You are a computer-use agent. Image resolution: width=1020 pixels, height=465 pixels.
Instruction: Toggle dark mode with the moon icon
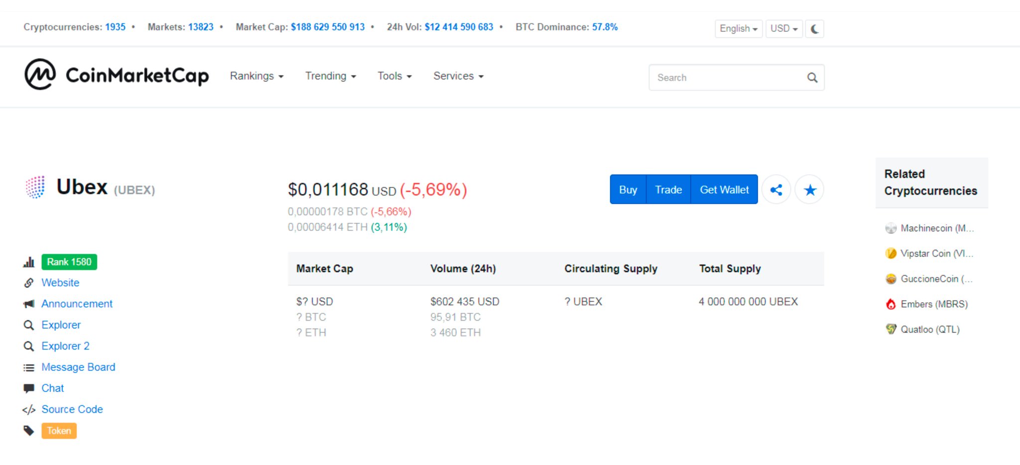point(814,29)
